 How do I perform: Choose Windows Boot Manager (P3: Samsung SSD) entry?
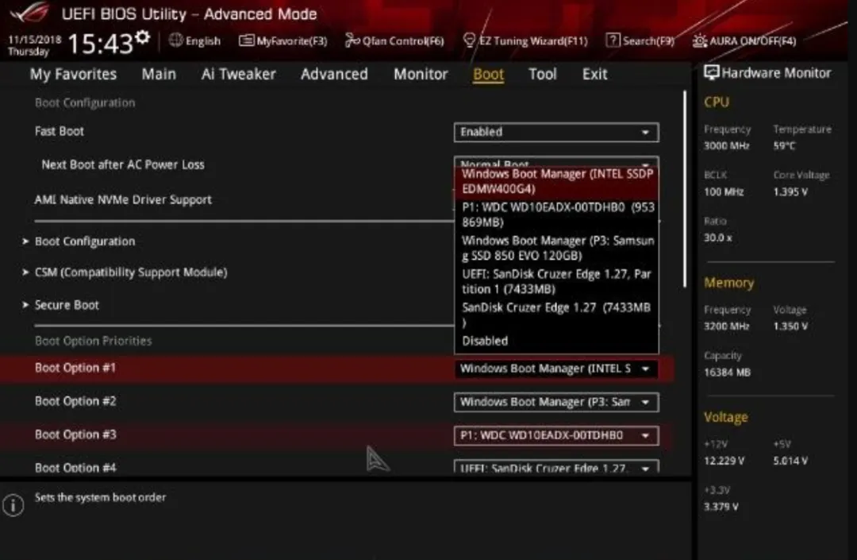pyautogui.click(x=556, y=248)
